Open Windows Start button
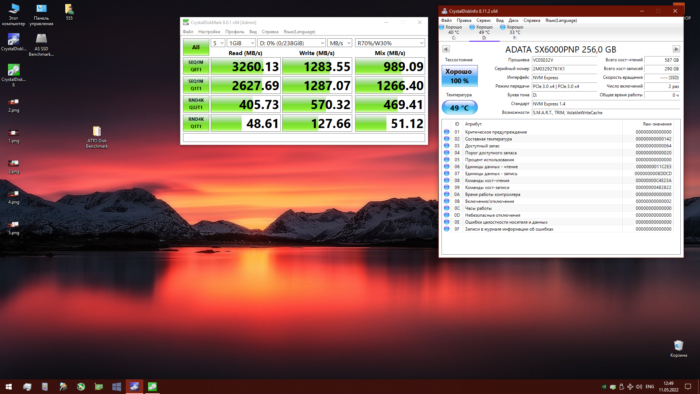This screenshot has width=700, height=394. tap(9, 387)
